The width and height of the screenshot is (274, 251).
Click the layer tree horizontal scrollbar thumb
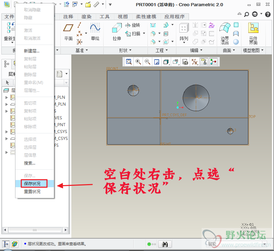pyautogui.click(x=35, y=230)
